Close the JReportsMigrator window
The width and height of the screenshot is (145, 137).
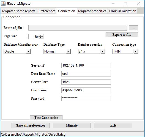tap(138, 4)
